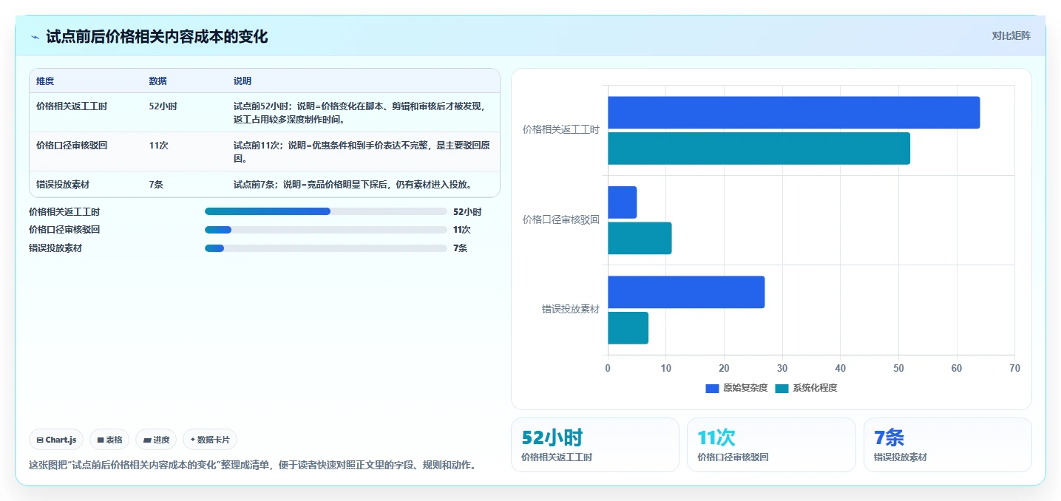Image resolution: width=1061 pixels, height=501 pixels.
Task: Click the sparkle icon inside 数据卡片 tag
Action: pyautogui.click(x=192, y=440)
